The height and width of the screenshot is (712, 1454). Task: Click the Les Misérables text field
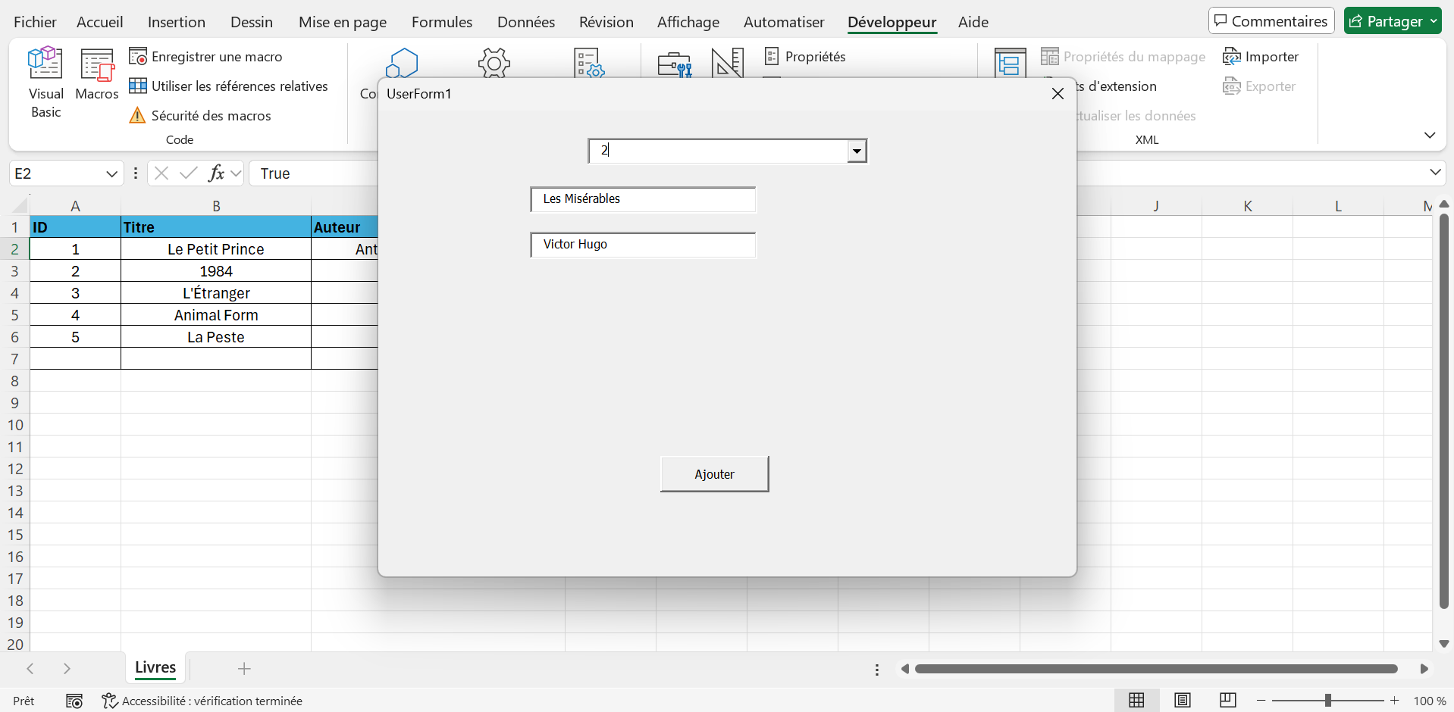tap(643, 199)
